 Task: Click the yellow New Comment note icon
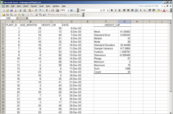point(3,15)
